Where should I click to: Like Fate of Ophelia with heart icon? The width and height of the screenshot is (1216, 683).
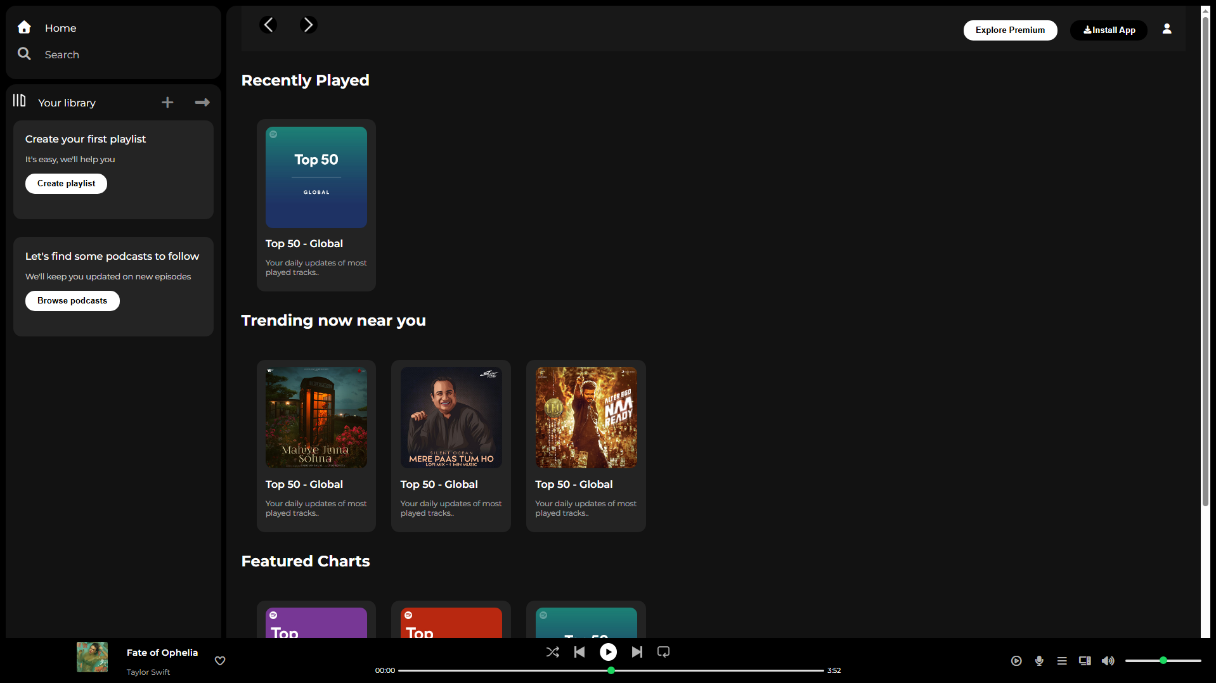pyautogui.click(x=220, y=661)
